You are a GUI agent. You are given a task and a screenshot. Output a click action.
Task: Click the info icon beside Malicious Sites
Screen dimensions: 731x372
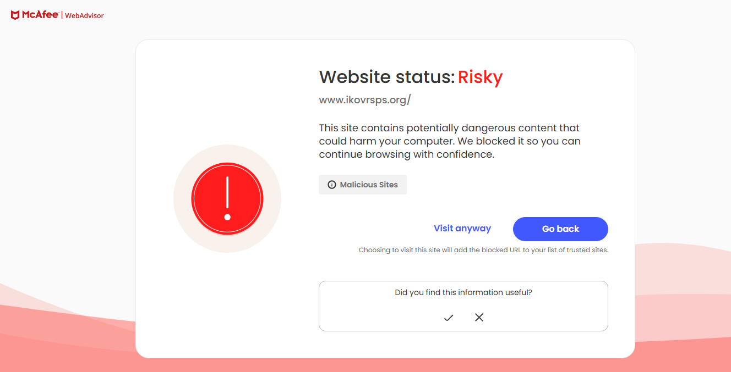click(332, 185)
